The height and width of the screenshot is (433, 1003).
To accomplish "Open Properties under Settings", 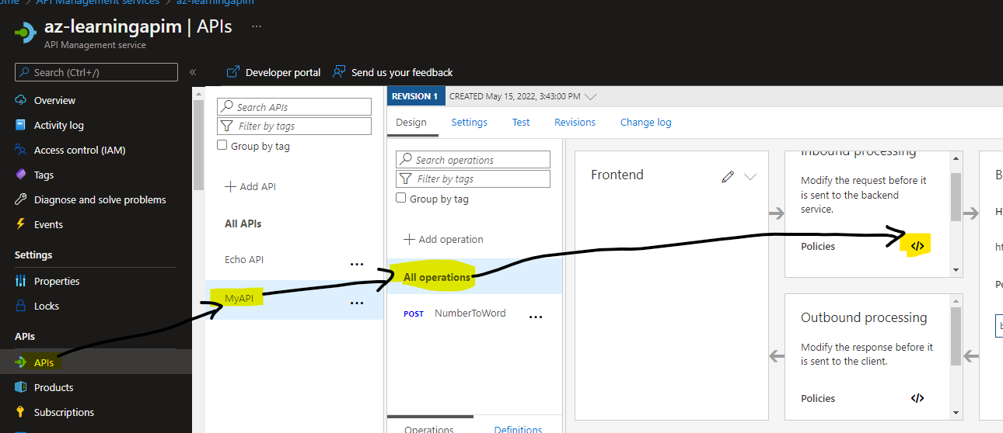I will tap(57, 281).
